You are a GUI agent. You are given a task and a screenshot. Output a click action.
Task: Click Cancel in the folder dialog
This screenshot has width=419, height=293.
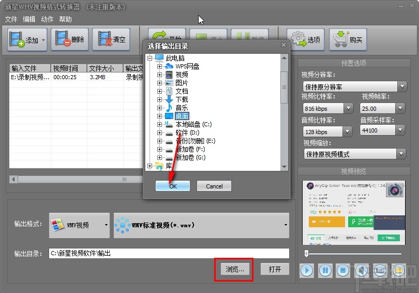(214, 186)
